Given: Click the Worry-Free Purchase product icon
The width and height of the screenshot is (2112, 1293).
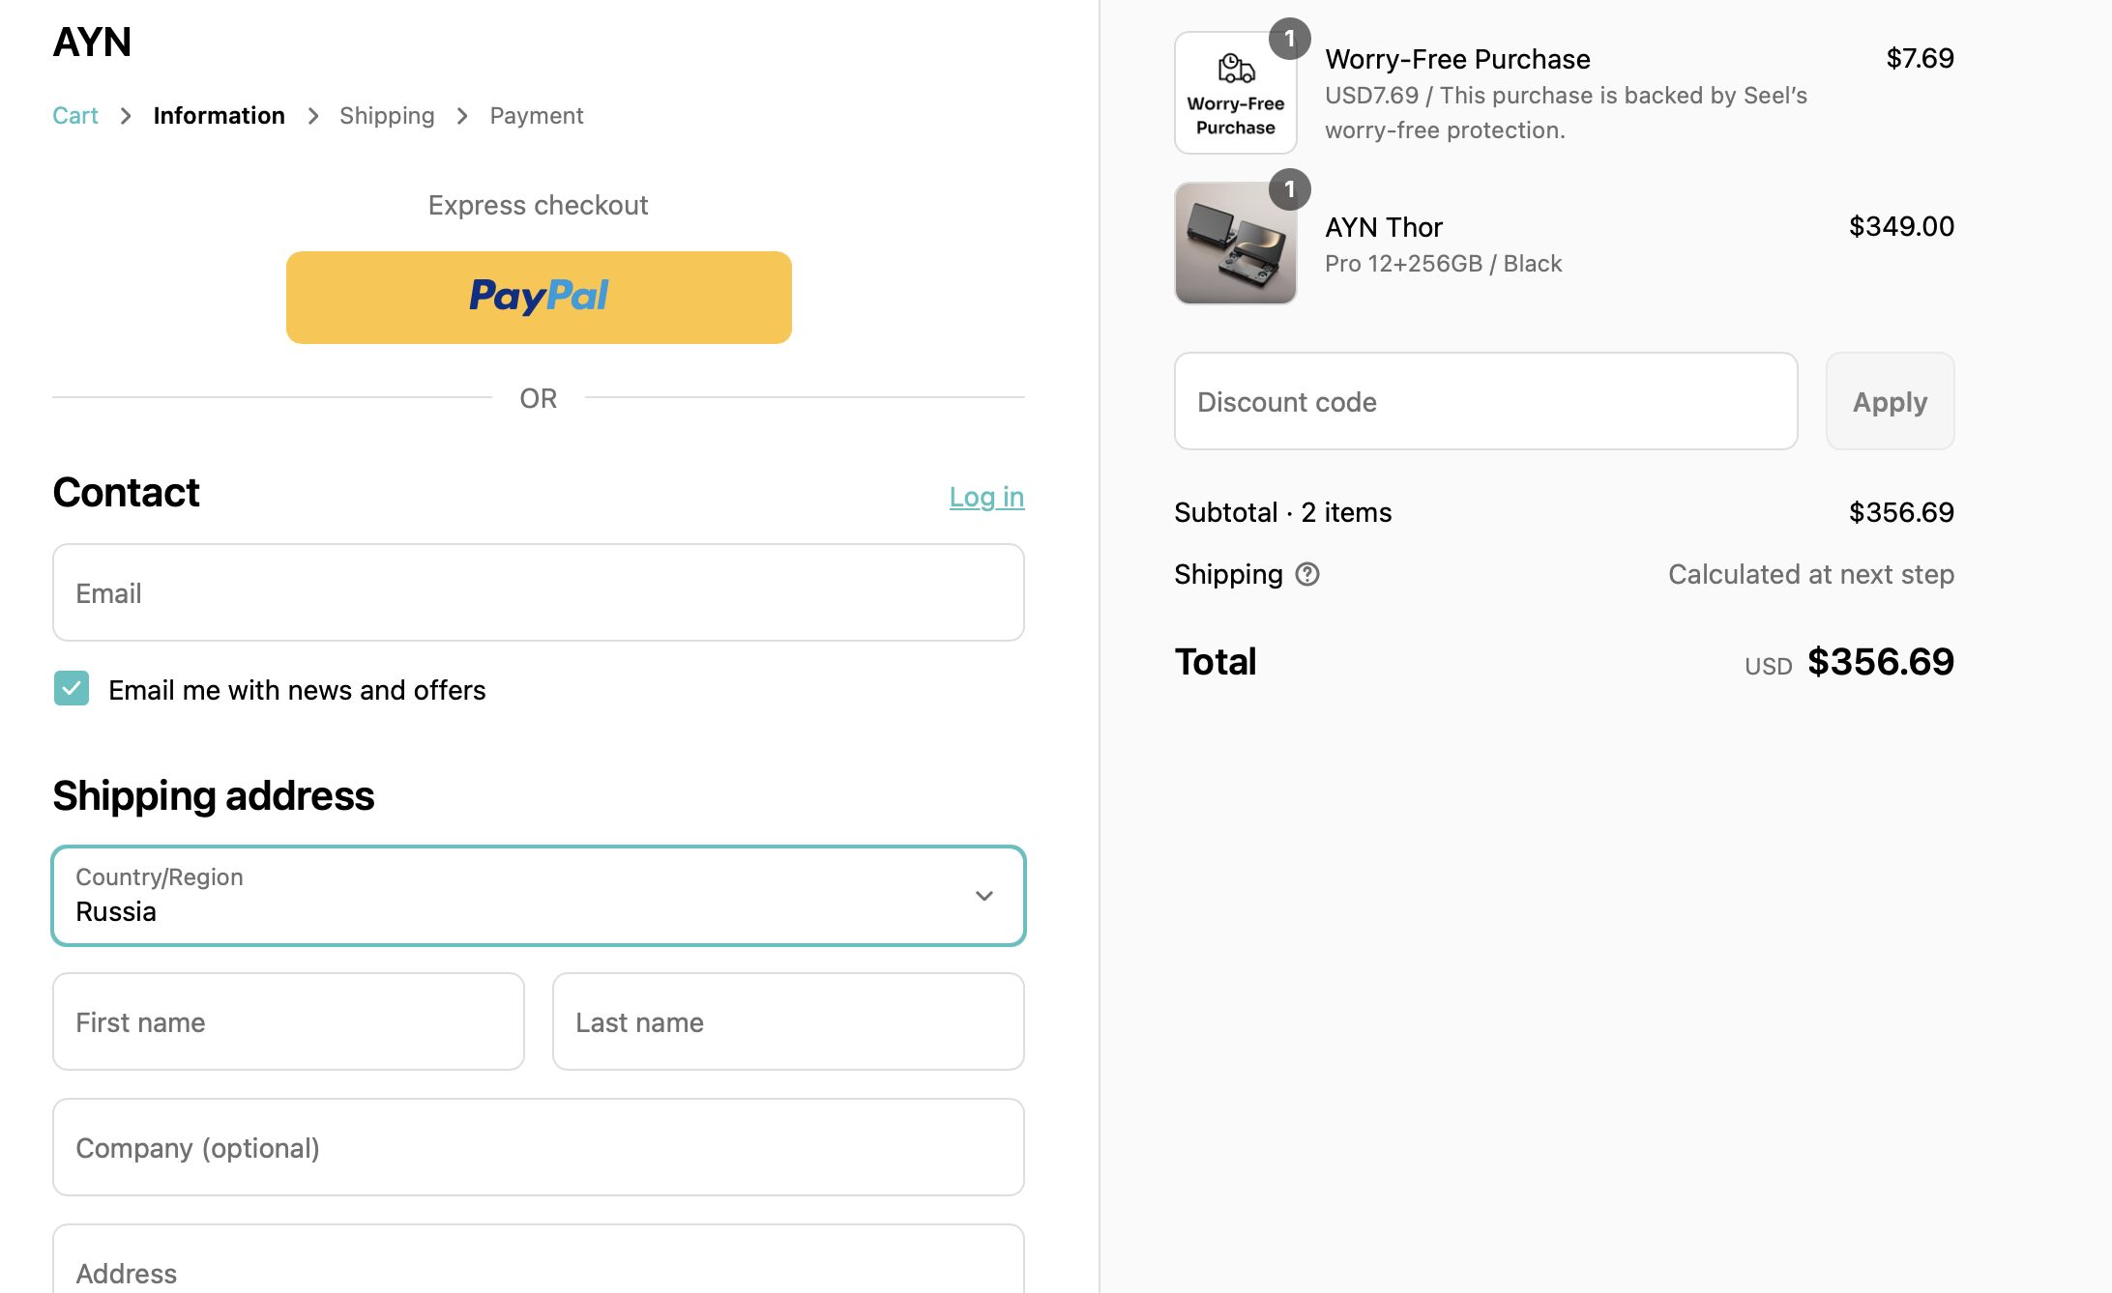Looking at the screenshot, I should (x=1235, y=93).
